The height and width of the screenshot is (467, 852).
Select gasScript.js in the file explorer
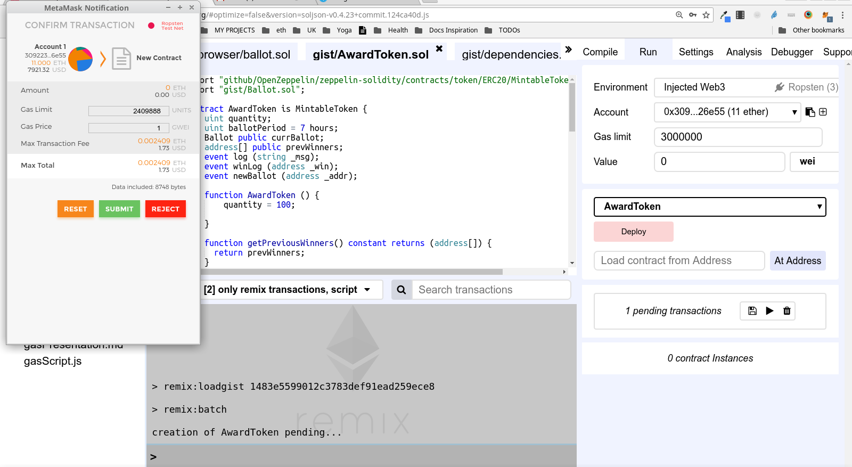[53, 361]
